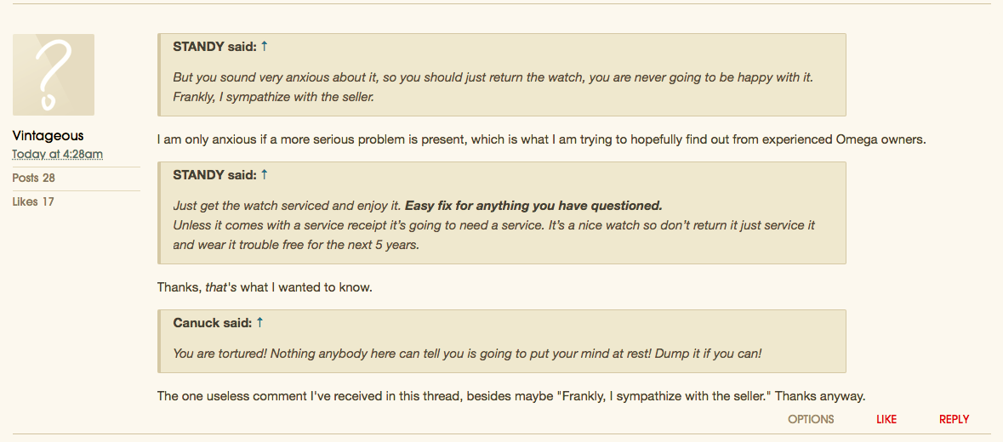
Task: Open the OPTIONS menu for this post
Action: (x=811, y=419)
